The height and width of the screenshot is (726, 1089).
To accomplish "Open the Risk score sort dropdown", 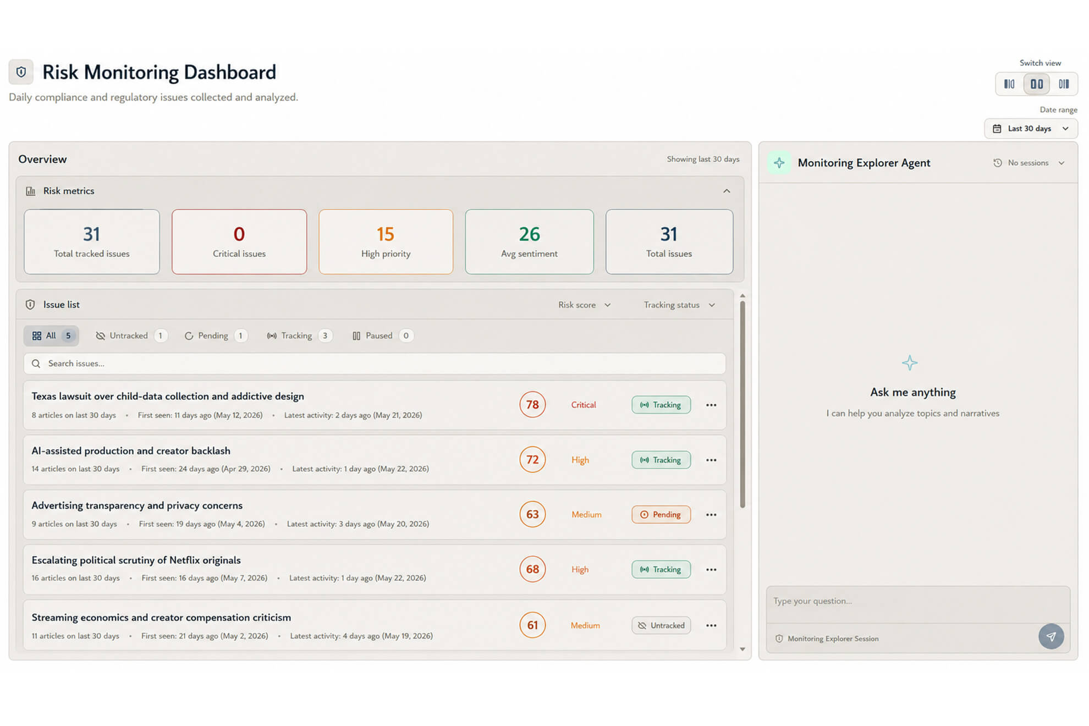I will click(584, 305).
